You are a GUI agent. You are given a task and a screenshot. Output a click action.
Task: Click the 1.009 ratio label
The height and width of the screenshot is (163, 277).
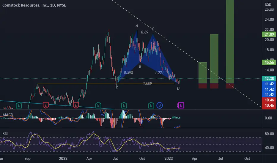[x=147, y=83]
